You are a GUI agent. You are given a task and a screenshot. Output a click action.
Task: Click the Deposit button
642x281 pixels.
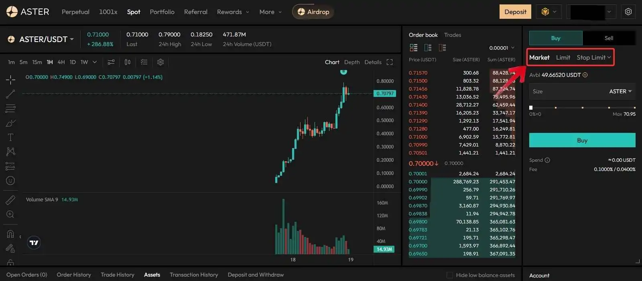pyautogui.click(x=515, y=12)
